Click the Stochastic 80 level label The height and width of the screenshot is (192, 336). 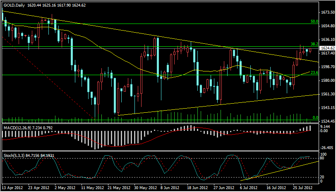322,158
